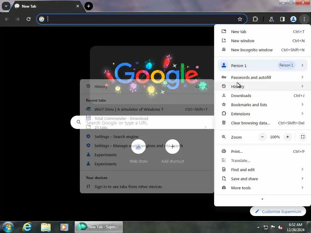Expand Bookmarks and lists submenu
The width and height of the screenshot is (311, 233).
[262, 105]
